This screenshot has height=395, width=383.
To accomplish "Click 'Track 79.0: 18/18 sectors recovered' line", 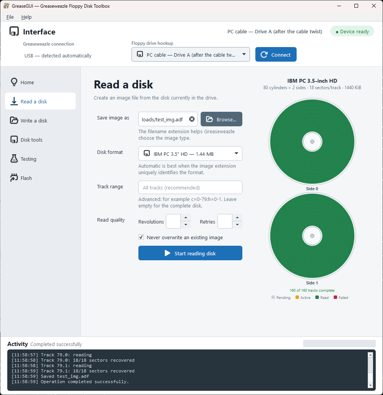I will point(73,360).
